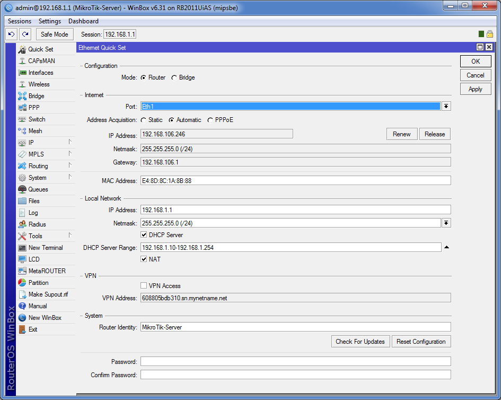This screenshot has width=501, height=400.
Task: Open the Sessions menu
Action: [x=20, y=21]
